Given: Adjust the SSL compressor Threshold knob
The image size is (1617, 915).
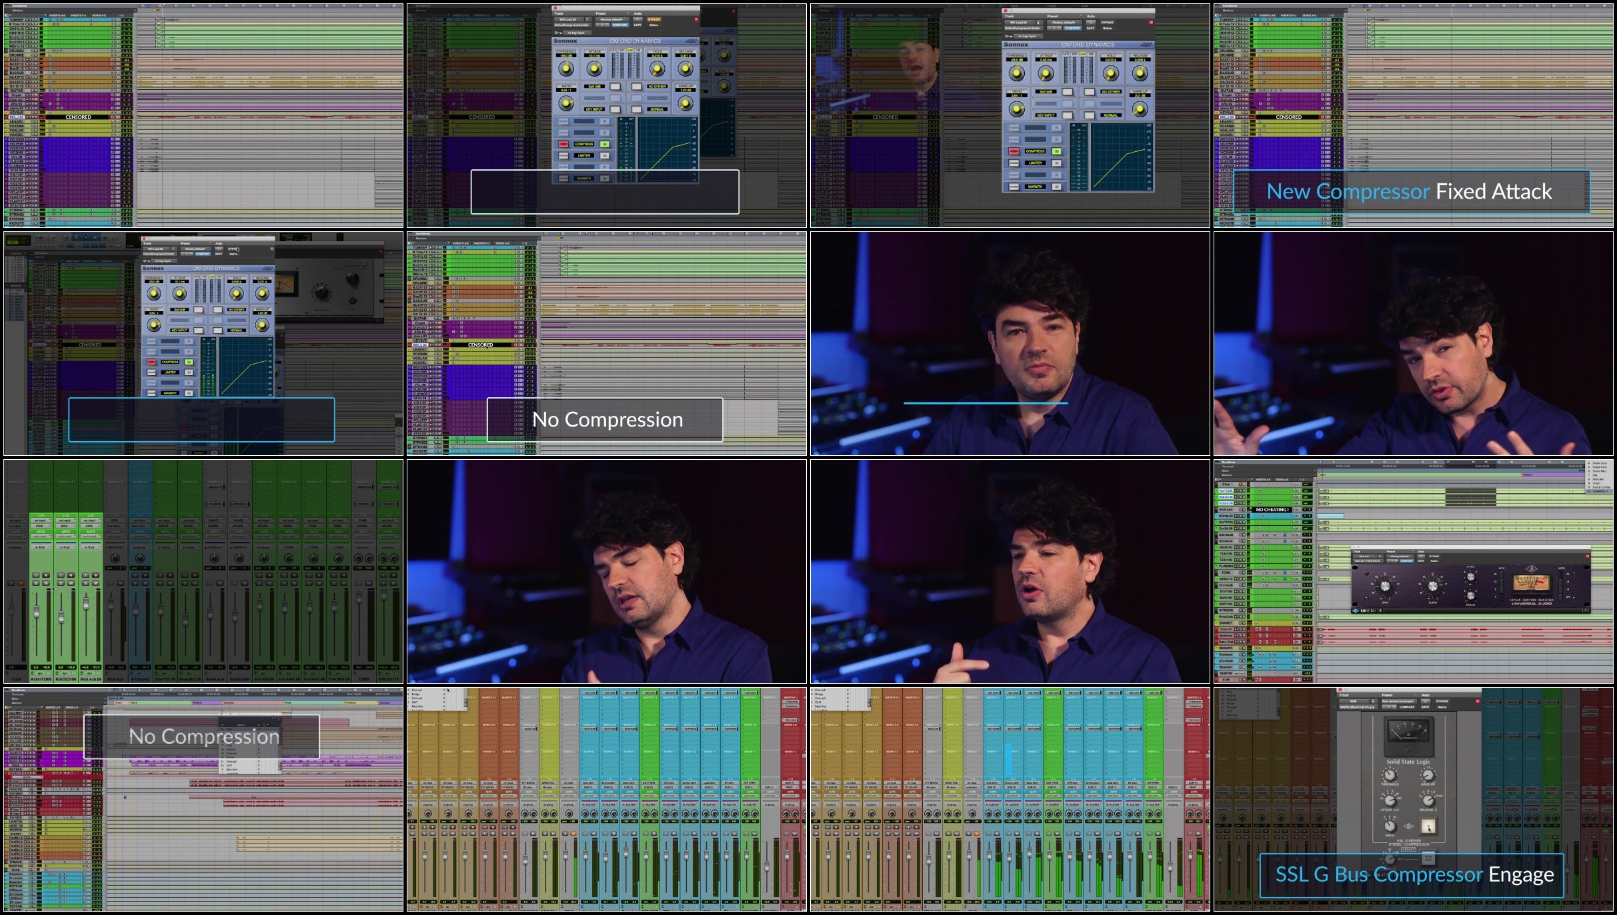Looking at the screenshot, I should pyautogui.click(x=1390, y=775).
